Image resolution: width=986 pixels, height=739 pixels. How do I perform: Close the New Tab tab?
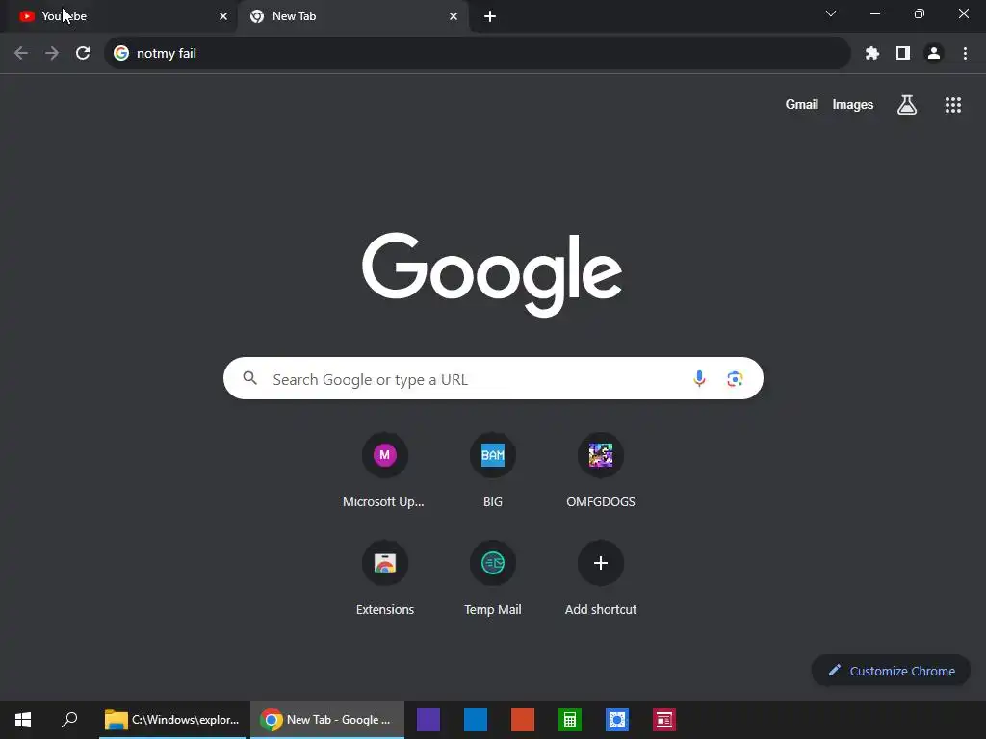[454, 16]
